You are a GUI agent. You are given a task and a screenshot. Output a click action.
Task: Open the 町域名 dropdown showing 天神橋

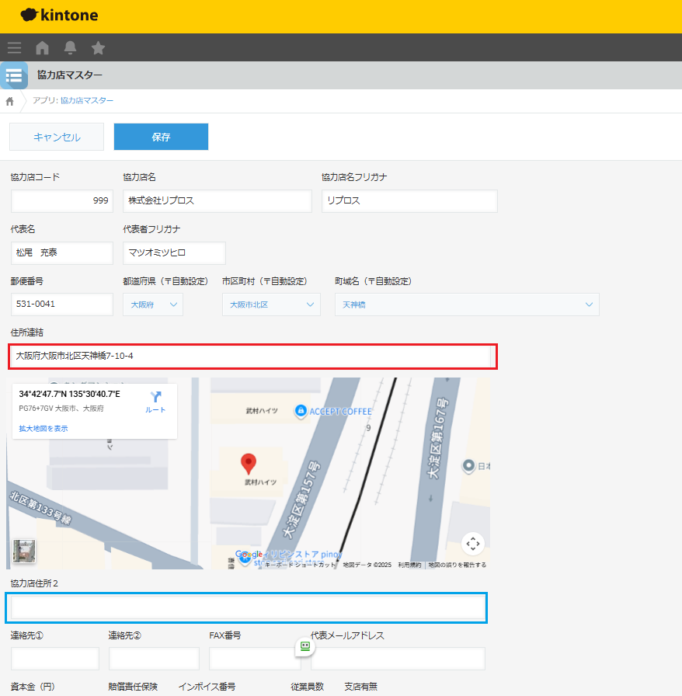(467, 304)
